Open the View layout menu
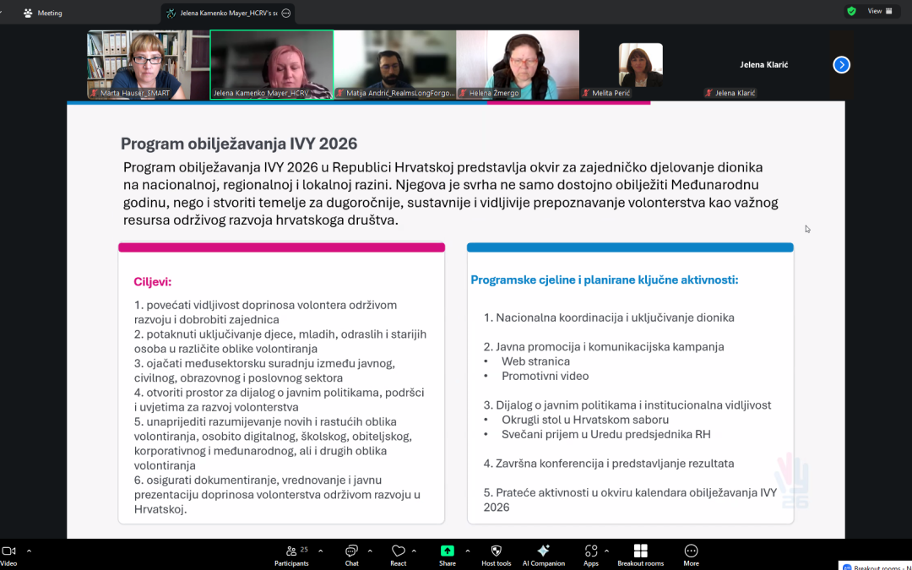This screenshot has width=912, height=570. click(x=880, y=11)
